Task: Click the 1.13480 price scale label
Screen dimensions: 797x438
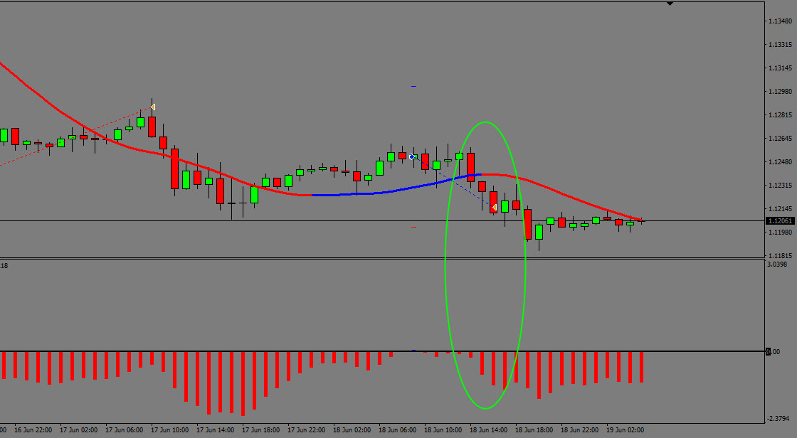Action: [x=779, y=21]
